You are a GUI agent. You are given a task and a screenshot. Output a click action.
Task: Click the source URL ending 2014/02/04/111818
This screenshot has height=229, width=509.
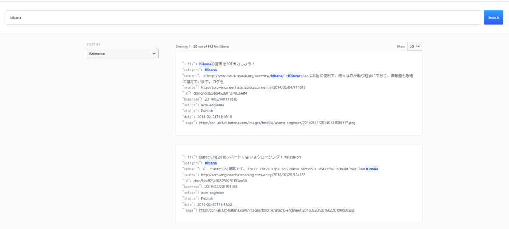253,87
